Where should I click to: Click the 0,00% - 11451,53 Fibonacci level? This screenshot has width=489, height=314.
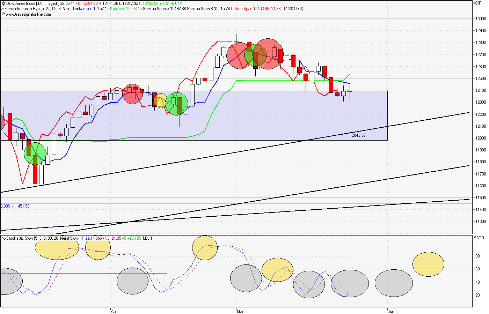click(x=15, y=206)
